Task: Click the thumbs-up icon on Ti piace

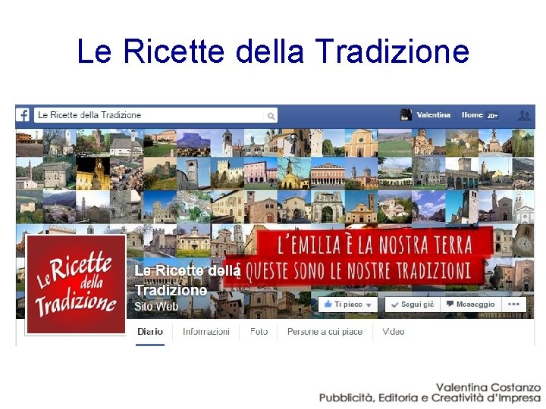Action: click(328, 304)
